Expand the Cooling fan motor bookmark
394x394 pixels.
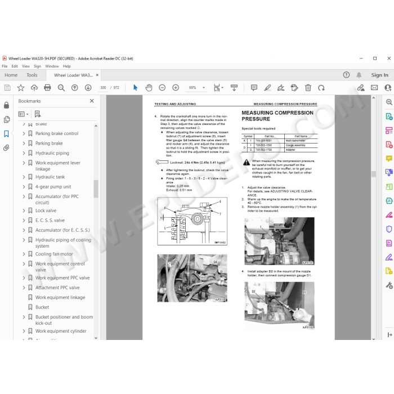[x=24, y=254]
